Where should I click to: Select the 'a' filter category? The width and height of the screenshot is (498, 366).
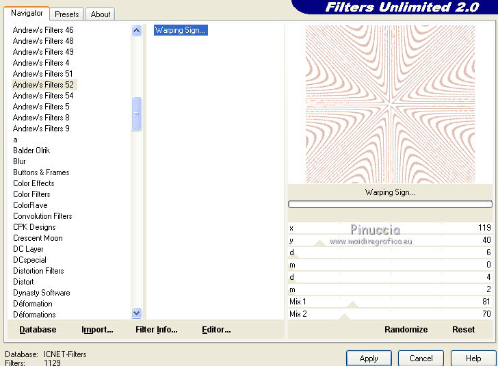pos(15,140)
